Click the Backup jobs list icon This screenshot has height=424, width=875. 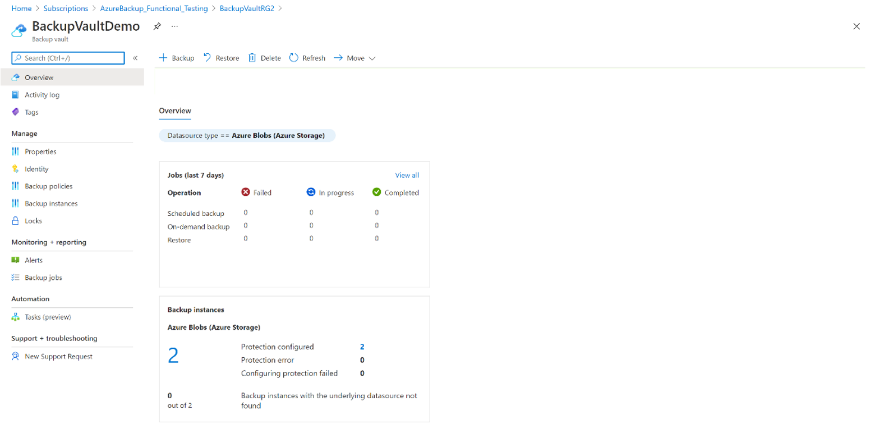pyautogui.click(x=16, y=277)
